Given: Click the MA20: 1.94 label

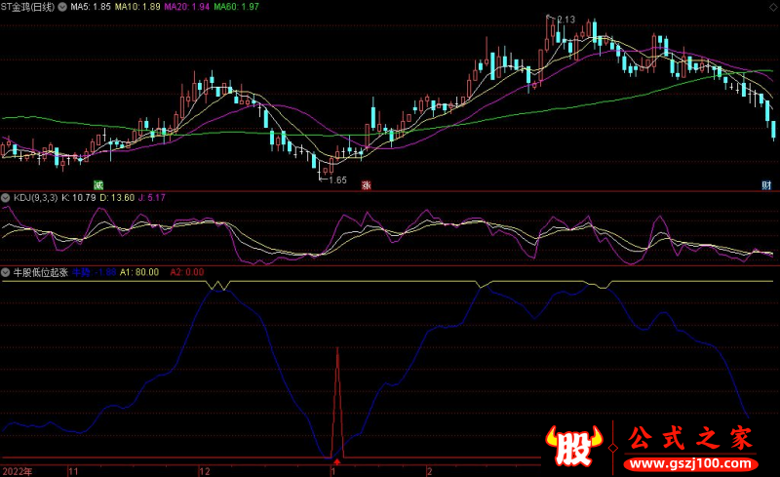Looking at the screenshot, I should pos(186,7).
